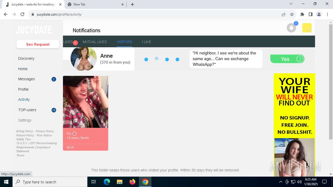Viewport: 333px width, 187px height.
Task: Click TOP-users +5 badge
Action: (x=54, y=110)
